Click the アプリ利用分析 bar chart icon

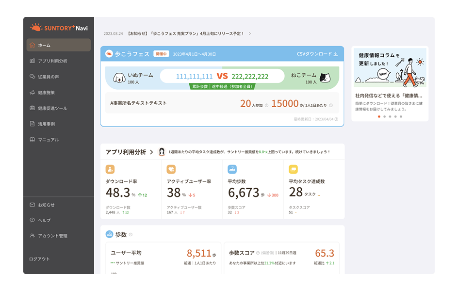click(33, 61)
